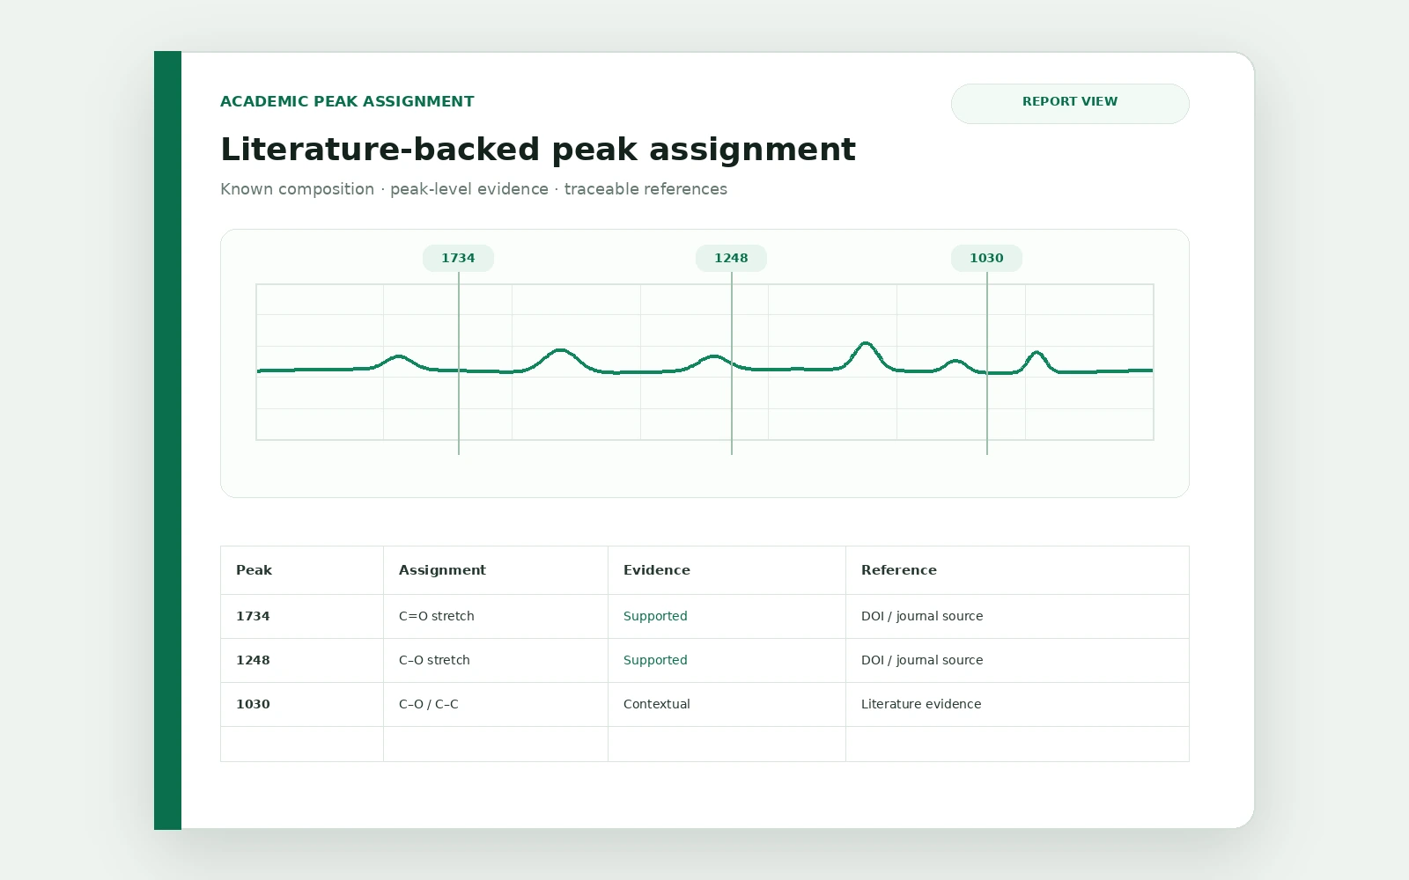Click the Contextual evidence cell
This screenshot has height=880, width=1409.
click(x=727, y=705)
